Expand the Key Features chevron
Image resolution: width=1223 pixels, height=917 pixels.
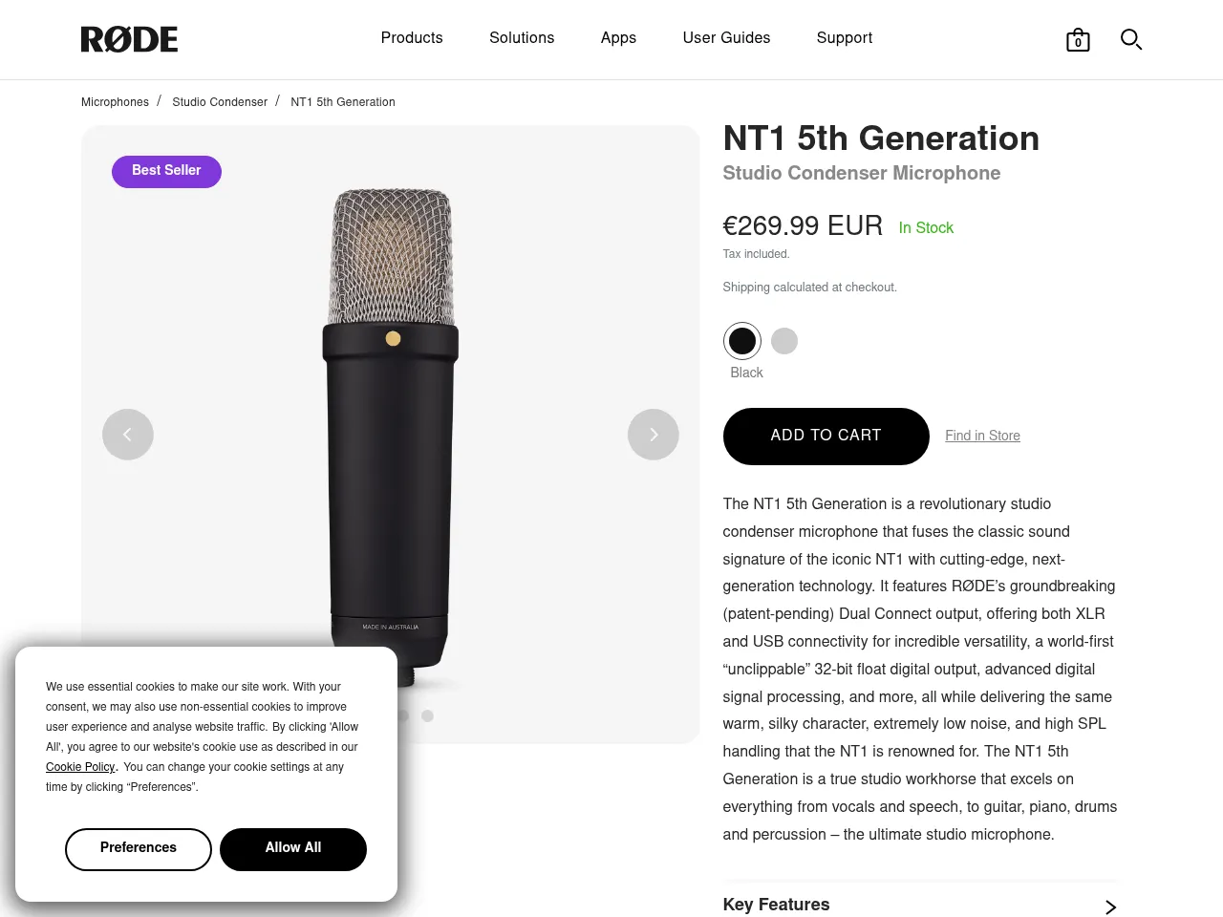click(x=1110, y=906)
